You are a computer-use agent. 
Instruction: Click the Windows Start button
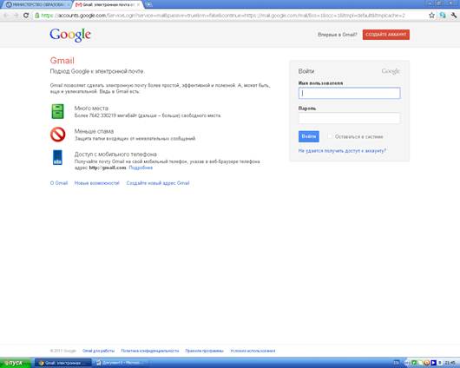(x=16, y=363)
